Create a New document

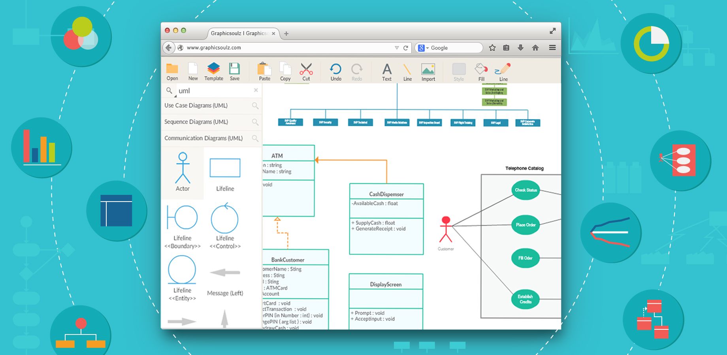(x=193, y=69)
